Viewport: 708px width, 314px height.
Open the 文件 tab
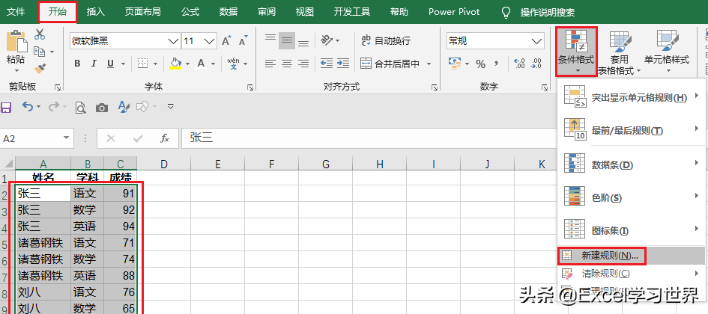click(16, 12)
